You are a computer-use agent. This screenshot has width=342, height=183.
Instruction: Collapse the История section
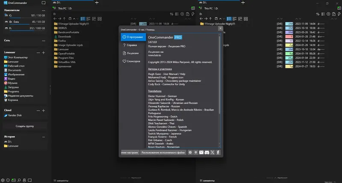point(44,137)
